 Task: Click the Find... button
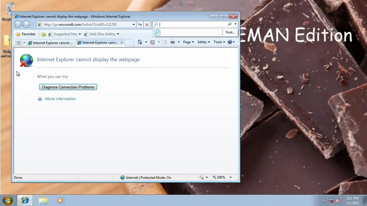230,32
